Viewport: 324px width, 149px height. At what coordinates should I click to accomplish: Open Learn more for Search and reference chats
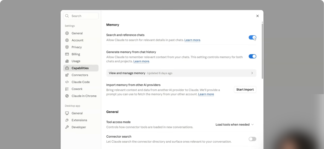(192, 40)
